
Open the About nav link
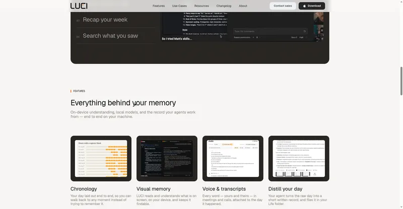point(243,6)
